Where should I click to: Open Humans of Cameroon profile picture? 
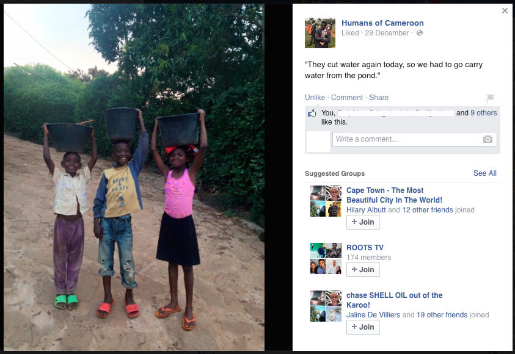click(x=320, y=33)
